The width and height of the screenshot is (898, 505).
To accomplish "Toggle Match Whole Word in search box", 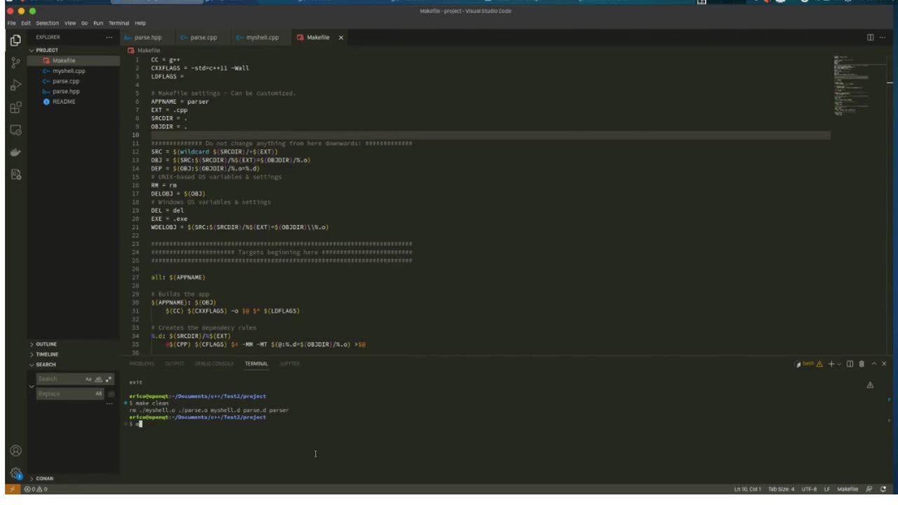I will click(x=98, y=379).
